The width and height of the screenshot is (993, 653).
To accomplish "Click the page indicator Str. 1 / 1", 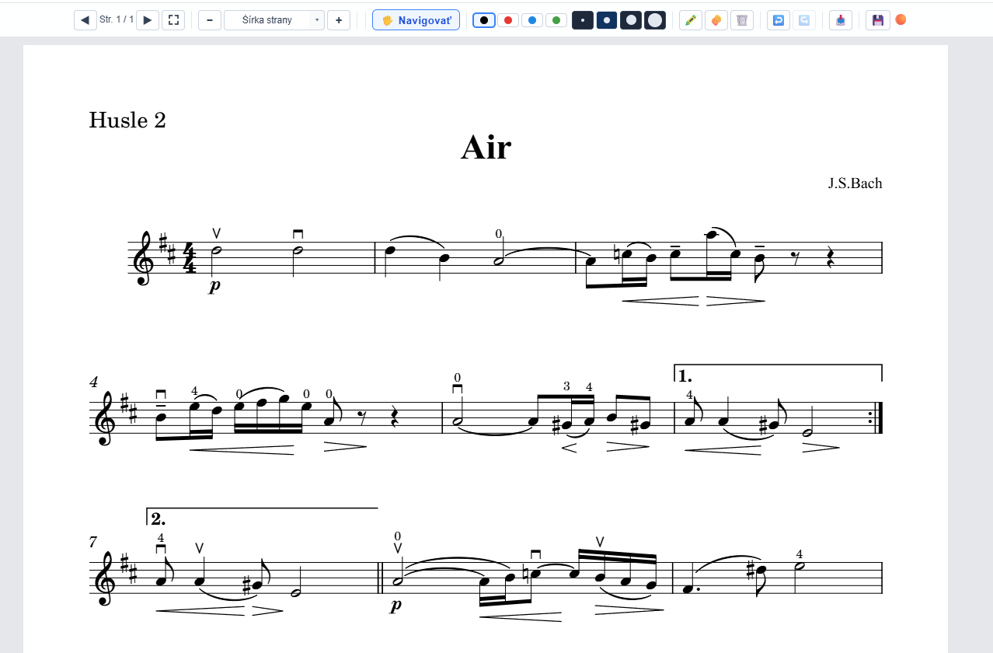I will click(117, 20).
